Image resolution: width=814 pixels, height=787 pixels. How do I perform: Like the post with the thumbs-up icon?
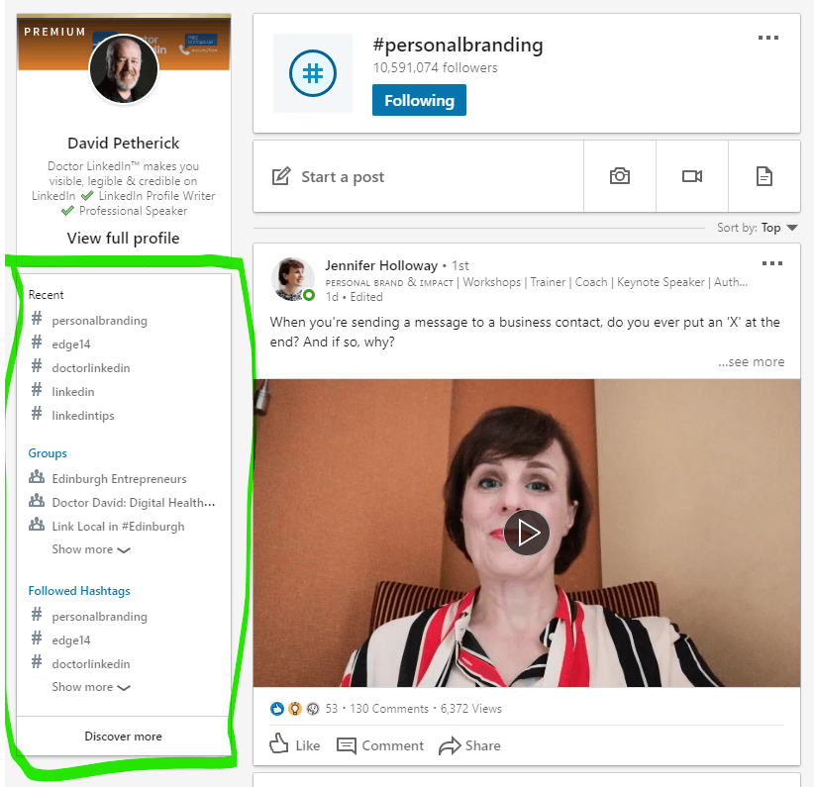pos(279,743)
